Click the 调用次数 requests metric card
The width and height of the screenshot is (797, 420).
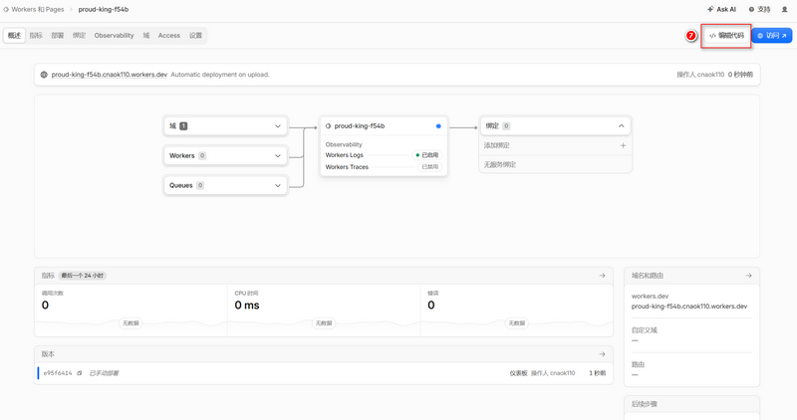[131, 310]
